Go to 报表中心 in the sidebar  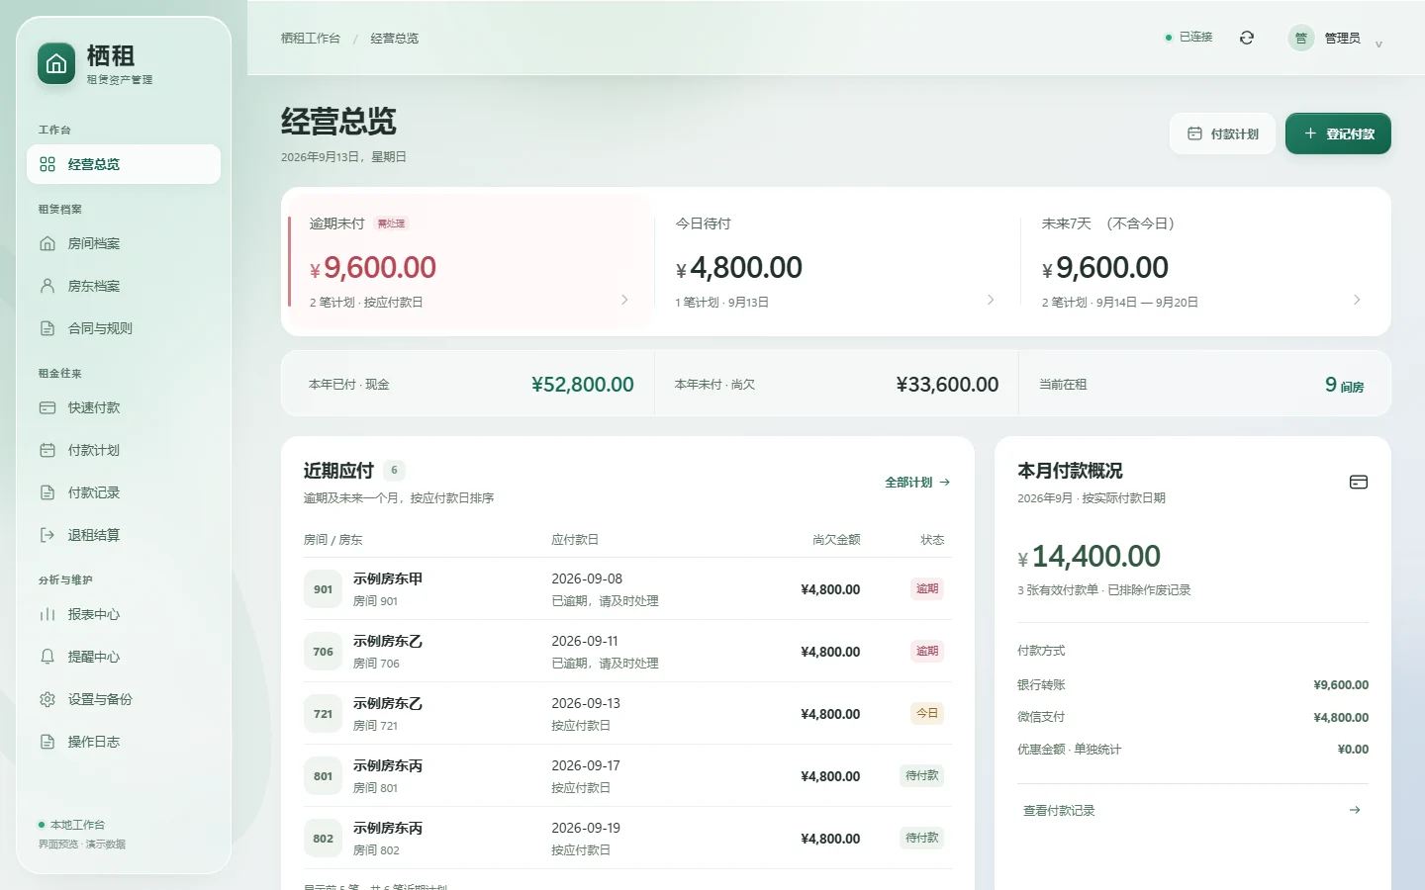point(124,614)
